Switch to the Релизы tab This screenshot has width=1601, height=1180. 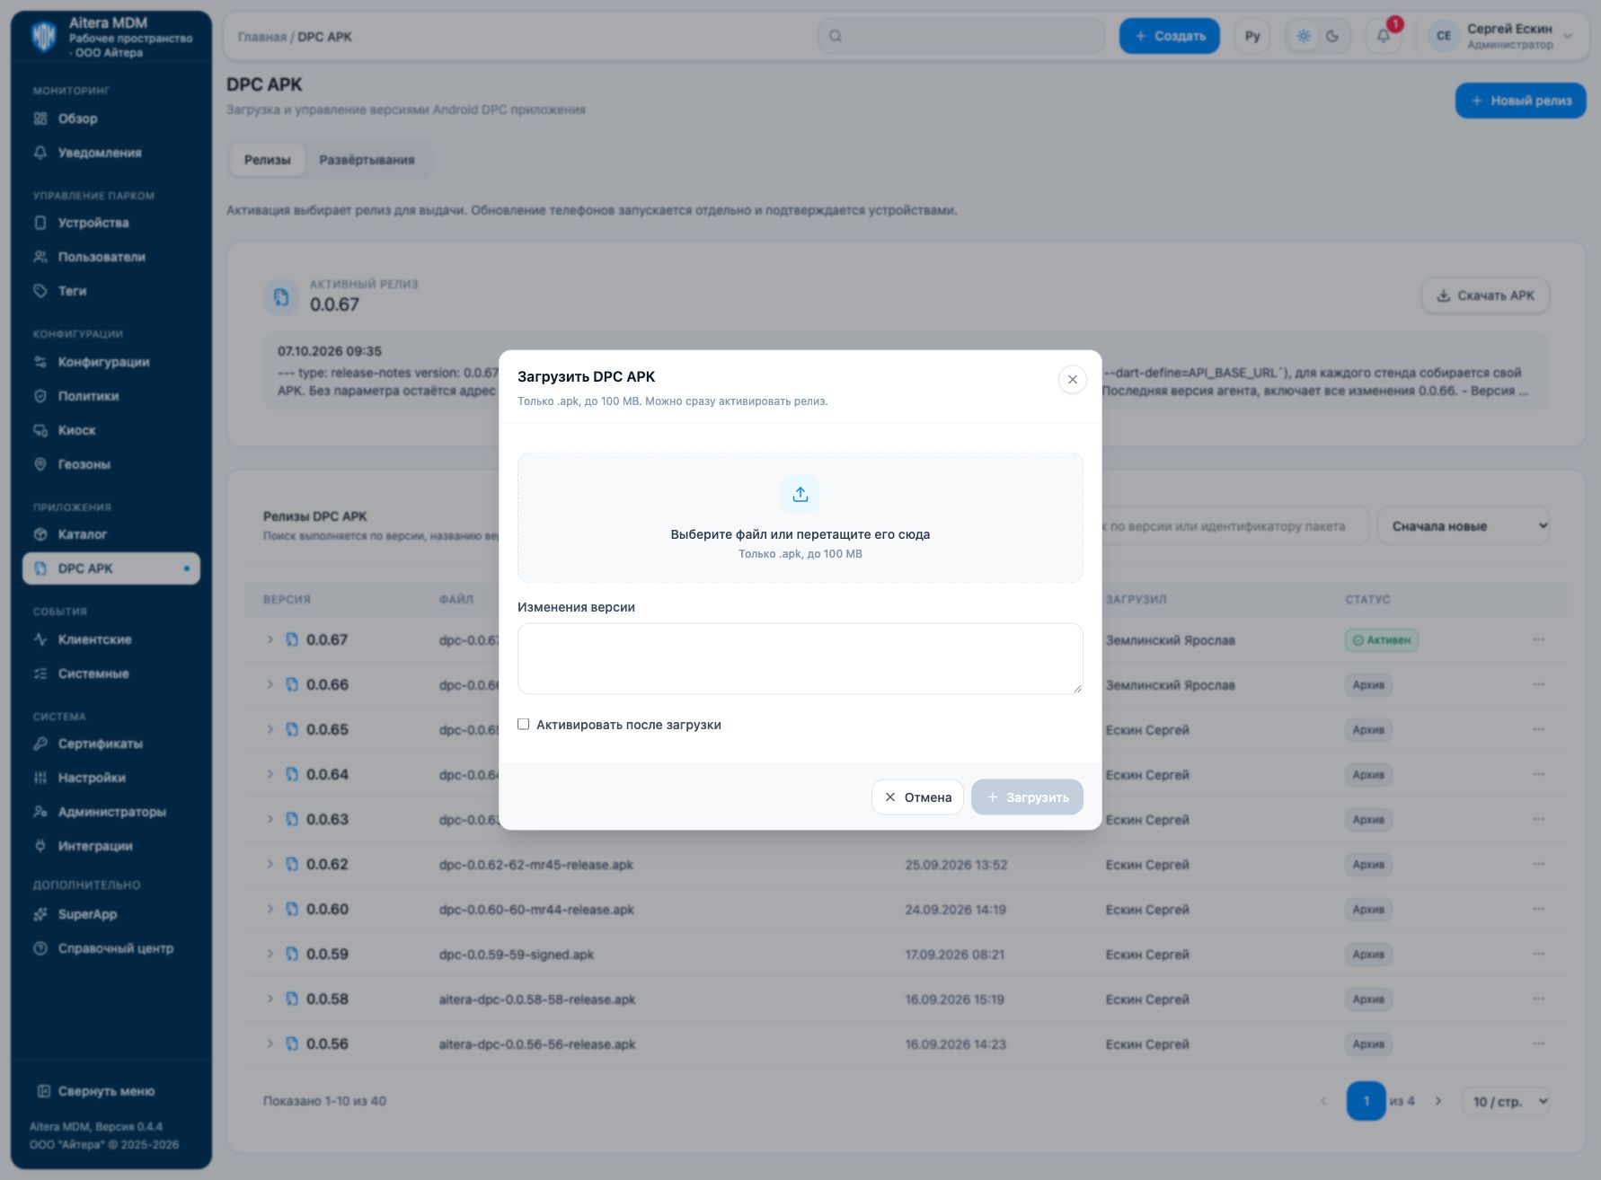268,160
